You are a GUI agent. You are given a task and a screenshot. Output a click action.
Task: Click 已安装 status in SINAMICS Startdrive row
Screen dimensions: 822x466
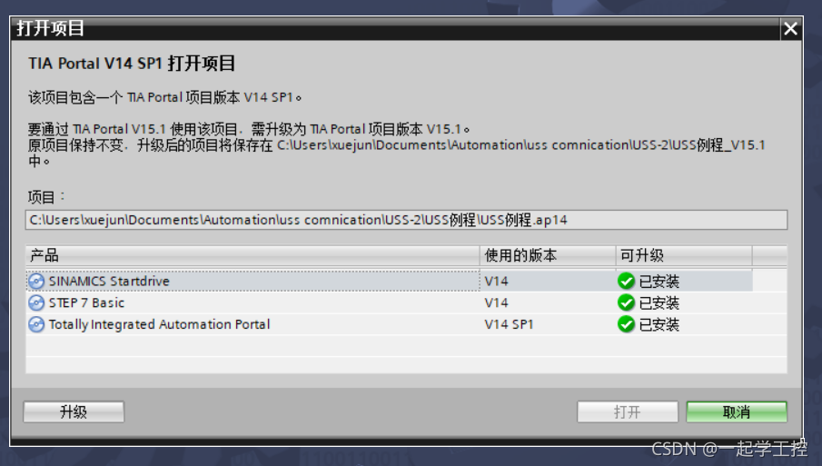pyautogui.click(x=659, y=282)
